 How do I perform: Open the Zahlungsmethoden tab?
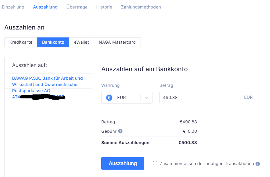(x=141, y=7)
